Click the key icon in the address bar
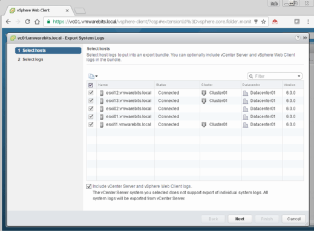 (x=256, y=22)
